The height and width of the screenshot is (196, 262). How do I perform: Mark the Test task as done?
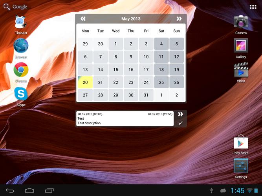(x=180, y=123)
